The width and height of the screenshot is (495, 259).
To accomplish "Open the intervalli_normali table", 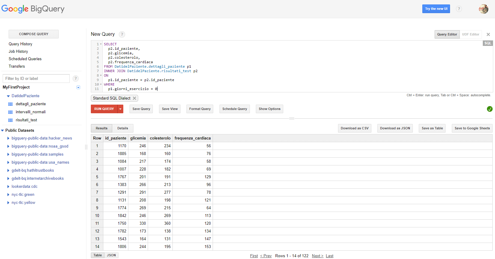I will 31,112.
